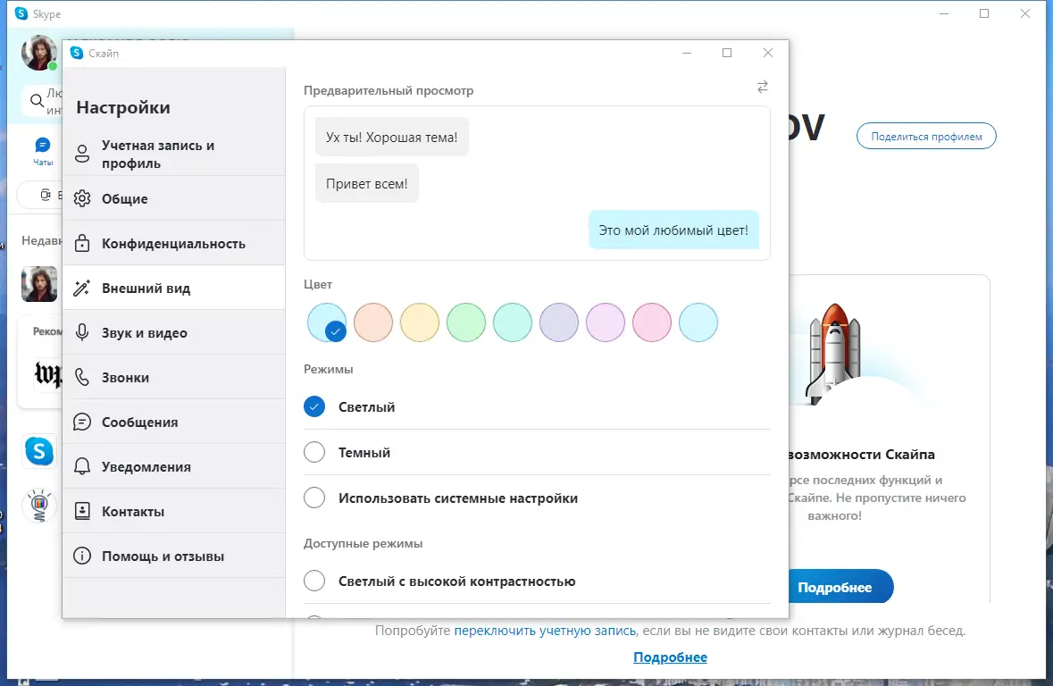
Task: Click the preview bubble 'Это мой любимый цвет!'
Action: 673,230
